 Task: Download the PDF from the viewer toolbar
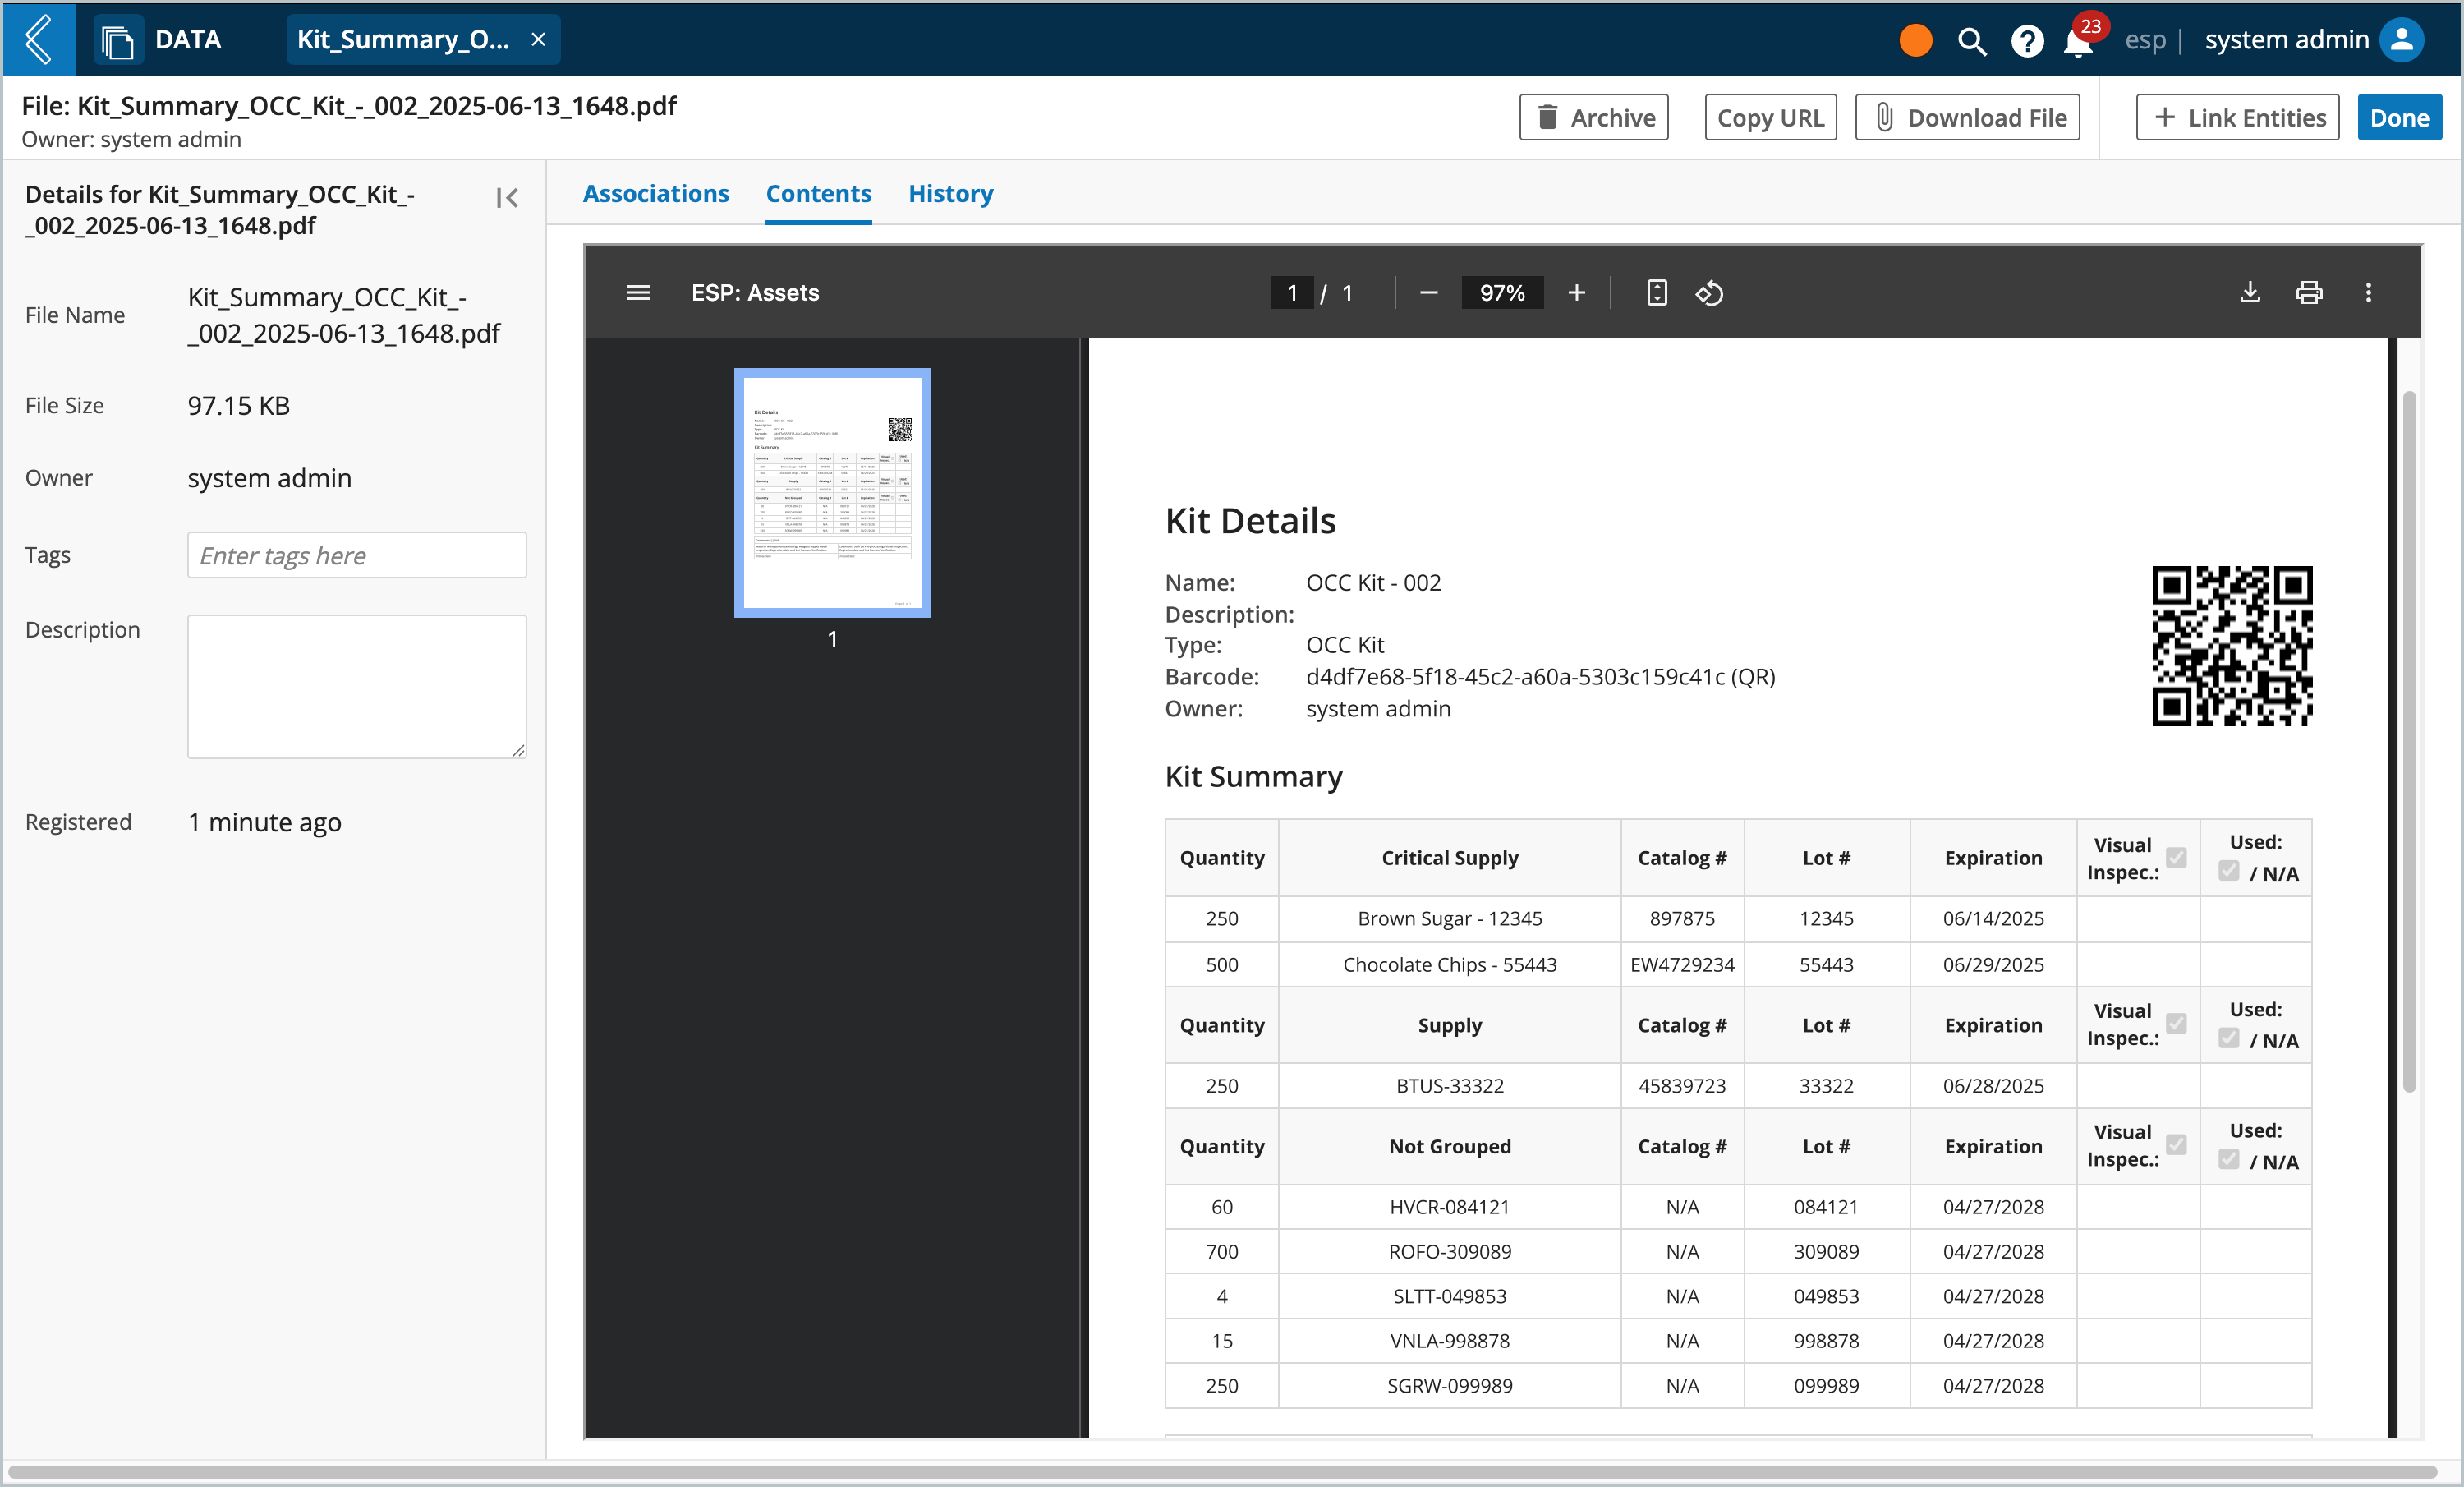2250,292
